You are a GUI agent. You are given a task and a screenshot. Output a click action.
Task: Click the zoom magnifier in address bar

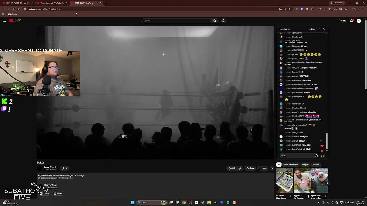[x=285, y=9]
